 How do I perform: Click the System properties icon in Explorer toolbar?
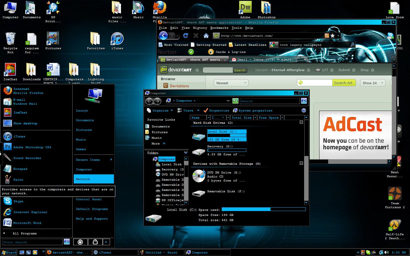[235, 110]
